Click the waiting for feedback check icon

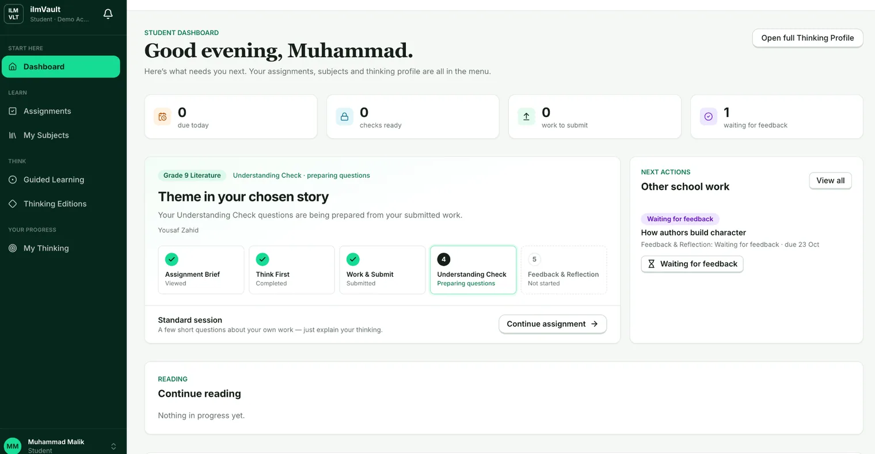pyautogui.click(x=708, y=117)
